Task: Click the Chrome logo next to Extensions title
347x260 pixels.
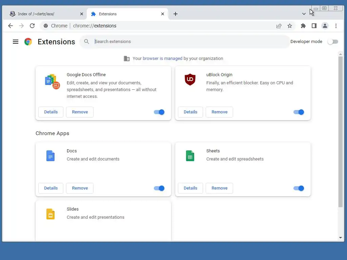Action: tap(28, 42)
